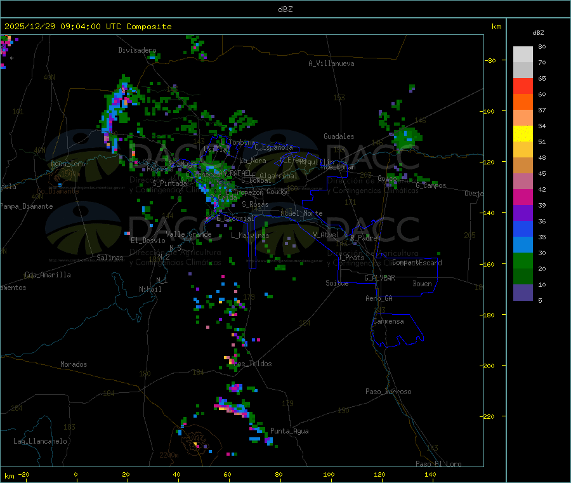
Task: Click the 0 km horizontal axis tick
Action: pos(75,474)
